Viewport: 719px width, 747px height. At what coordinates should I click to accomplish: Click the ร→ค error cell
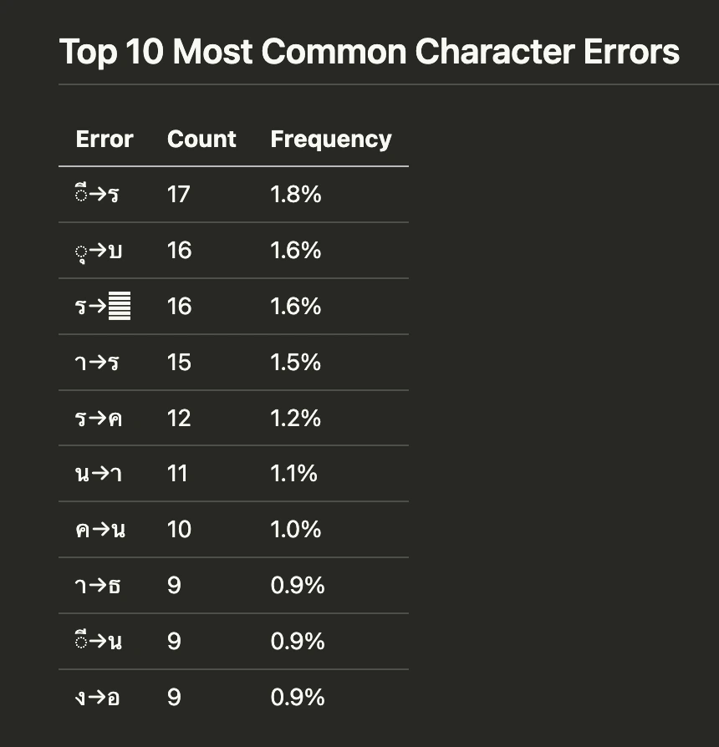pos(99,419)
